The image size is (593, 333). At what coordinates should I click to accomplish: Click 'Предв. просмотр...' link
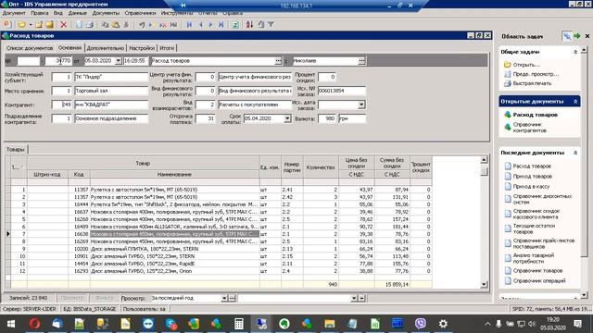[x=536, y=74]
